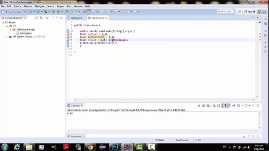Click the Problems view tab
This screenshot has width=269, height=151.
tap(76, 137)
